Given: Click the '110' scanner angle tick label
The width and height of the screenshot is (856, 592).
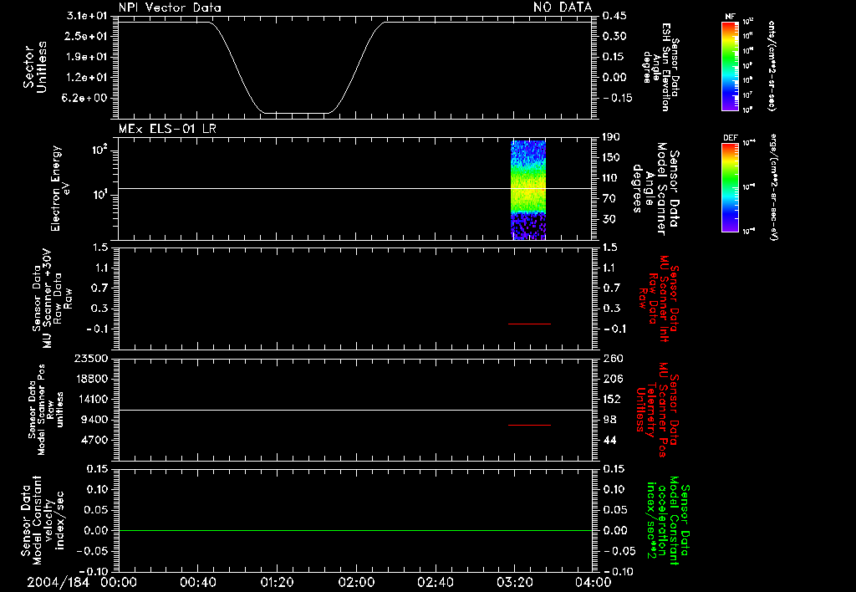Looking at the screenshot, I should (x=611, y=178).
